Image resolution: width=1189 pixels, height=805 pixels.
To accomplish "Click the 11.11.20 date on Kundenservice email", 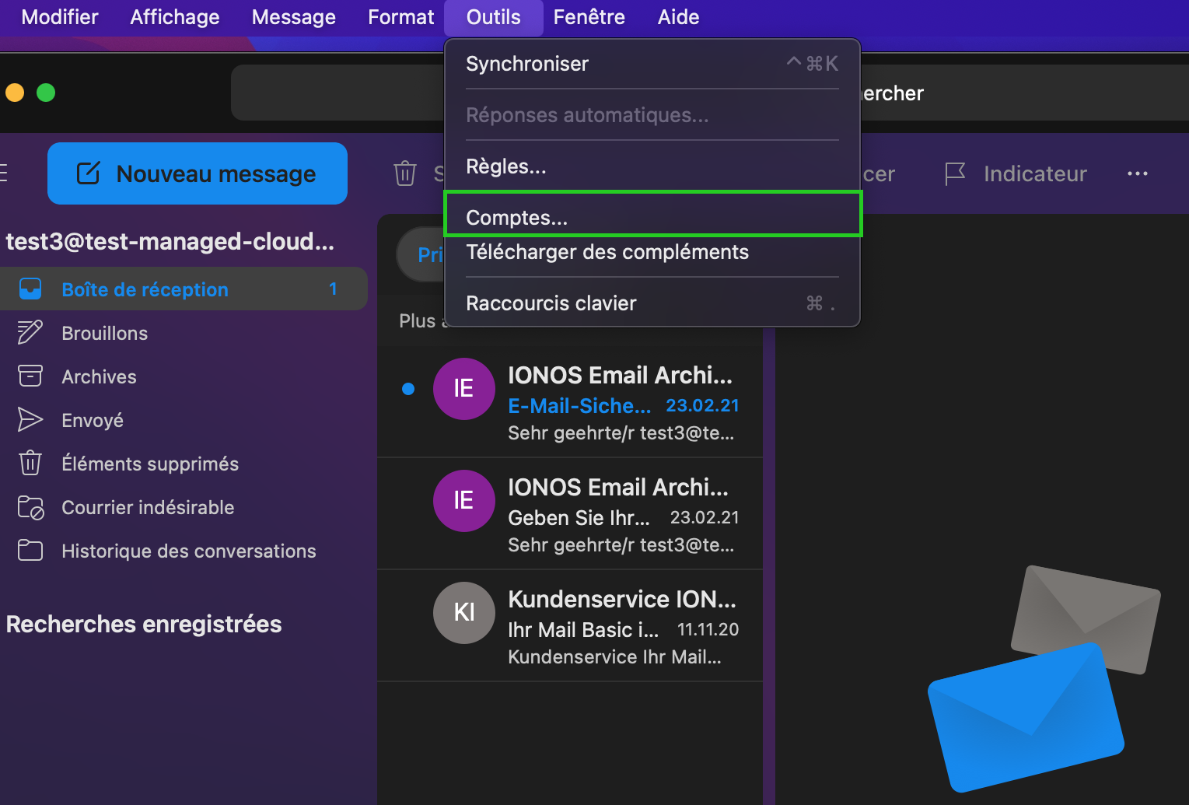I will pyautogui.click(x=708, y=630).
